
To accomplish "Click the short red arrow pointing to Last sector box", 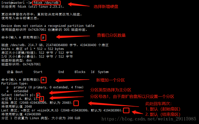I will click(x=138, y=112).
